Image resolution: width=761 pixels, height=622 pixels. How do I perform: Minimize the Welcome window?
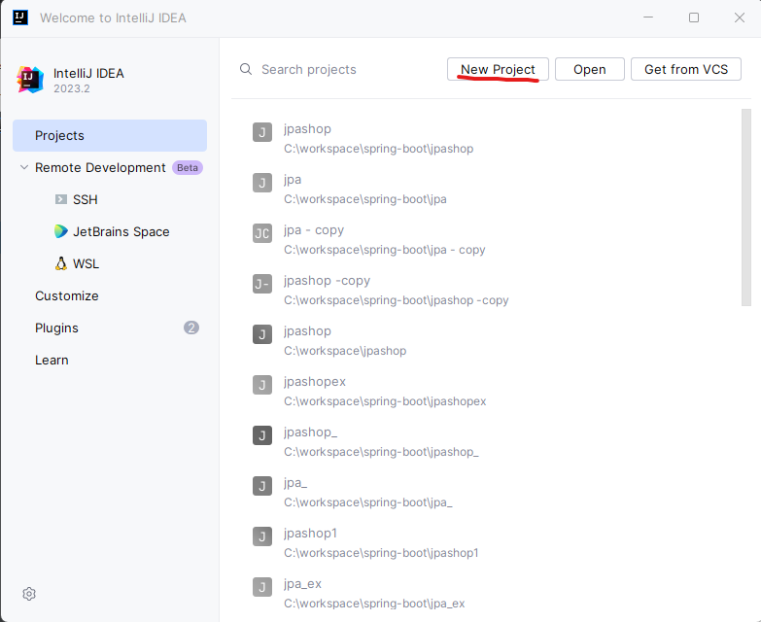tap(648, 17)
